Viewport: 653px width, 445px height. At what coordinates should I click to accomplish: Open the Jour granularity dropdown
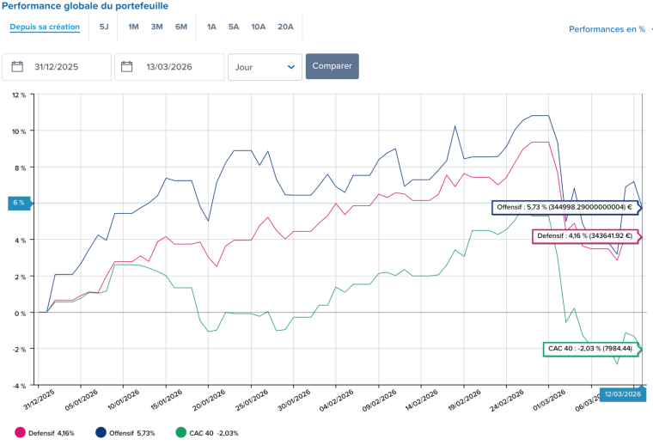(x=265, y=67)
